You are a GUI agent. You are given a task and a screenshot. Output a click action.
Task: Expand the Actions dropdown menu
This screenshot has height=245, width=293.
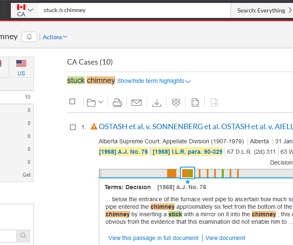click(55, 37)
